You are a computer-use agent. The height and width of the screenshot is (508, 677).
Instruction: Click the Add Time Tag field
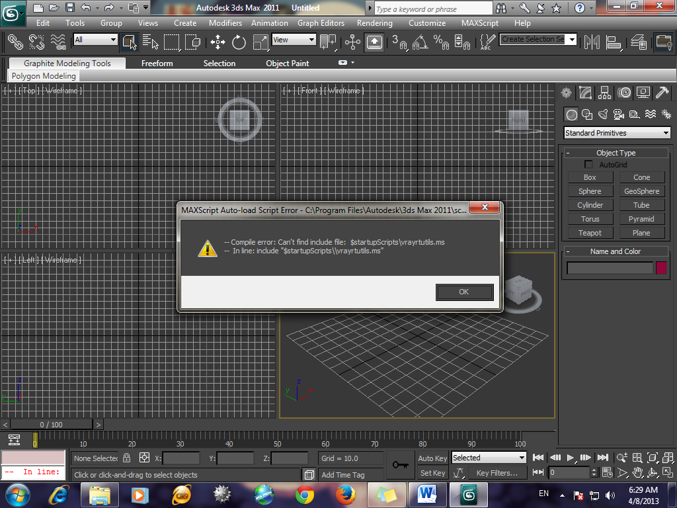click(x=352, y=475)
